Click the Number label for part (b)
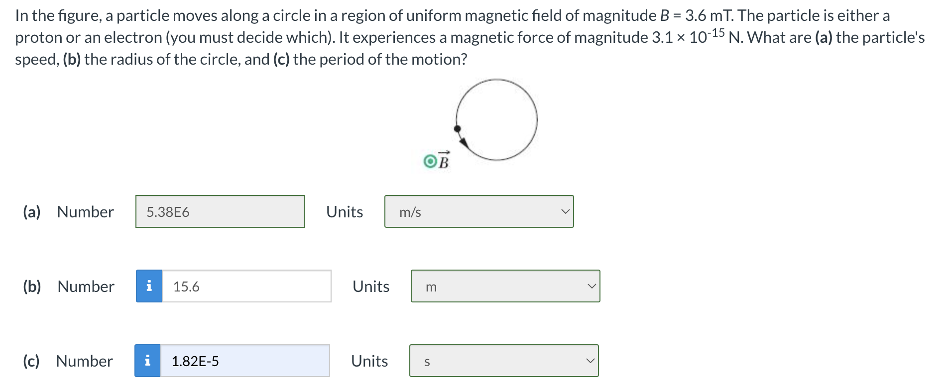 (x=85, y=286)
